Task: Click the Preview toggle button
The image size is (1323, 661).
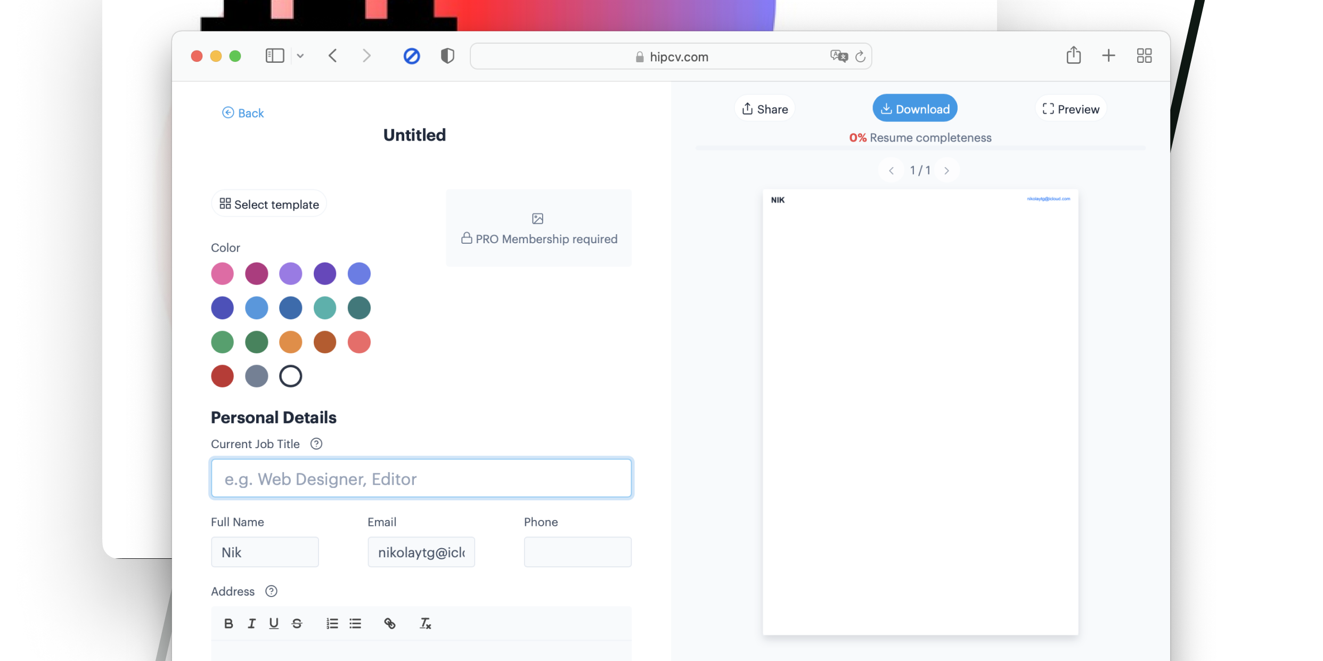Action: coord(1072,109)
